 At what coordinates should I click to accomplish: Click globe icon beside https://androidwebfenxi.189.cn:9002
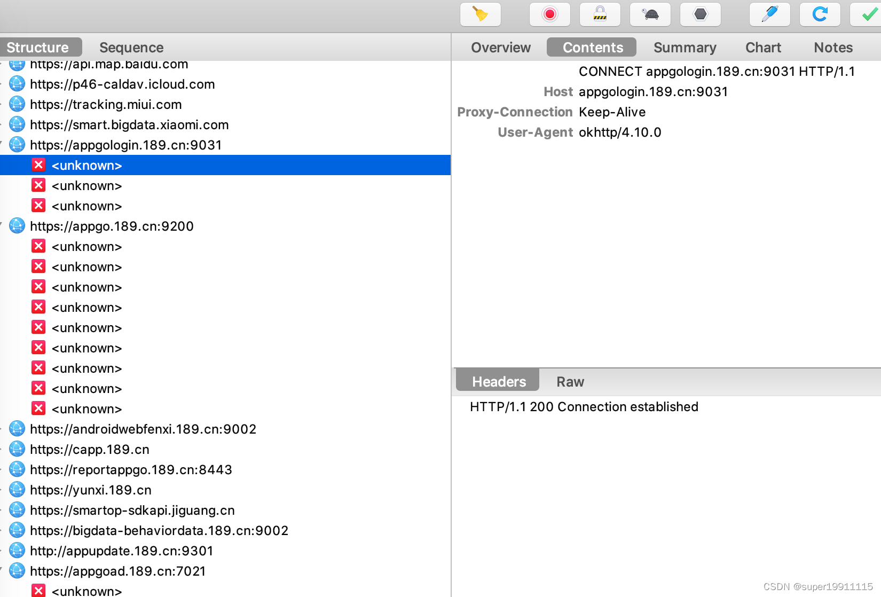(x=17, y=429)
